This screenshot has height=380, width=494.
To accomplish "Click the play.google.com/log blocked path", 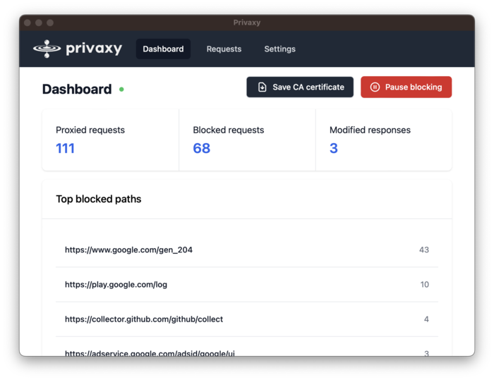I will 116,285.
